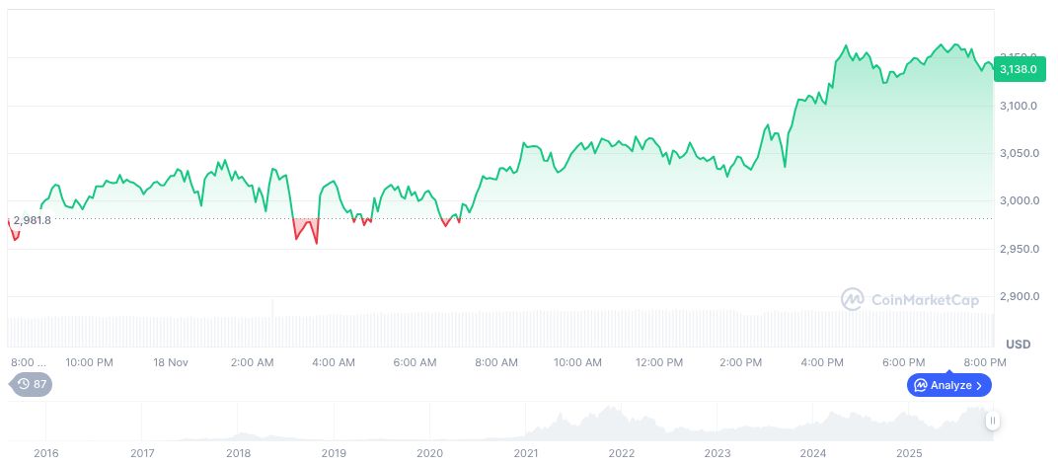Click the range slider handle on the mini timeline
Image resolution: width=1058 pixels, height=464 pixels.
[x=992, y=421]
